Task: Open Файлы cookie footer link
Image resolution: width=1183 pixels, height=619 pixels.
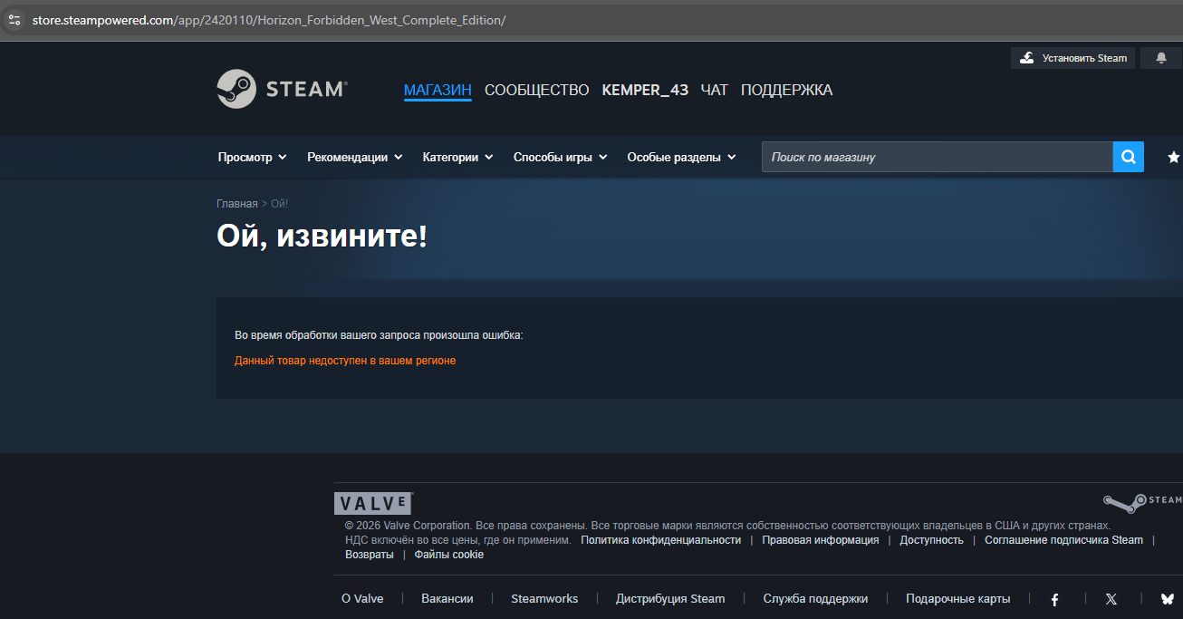Action: point(449,555)
